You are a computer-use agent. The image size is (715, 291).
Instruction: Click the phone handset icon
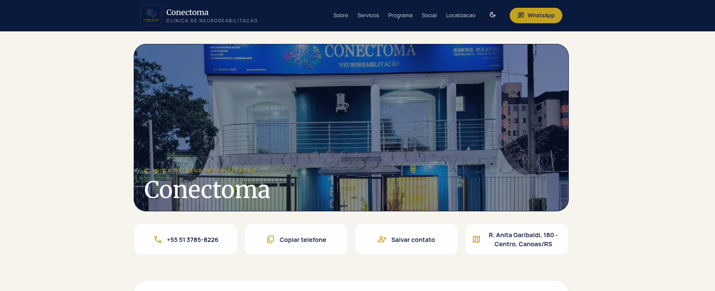[158, 239]
